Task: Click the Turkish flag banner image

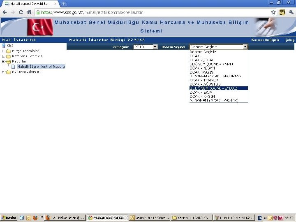Action: tap(40, 27)
